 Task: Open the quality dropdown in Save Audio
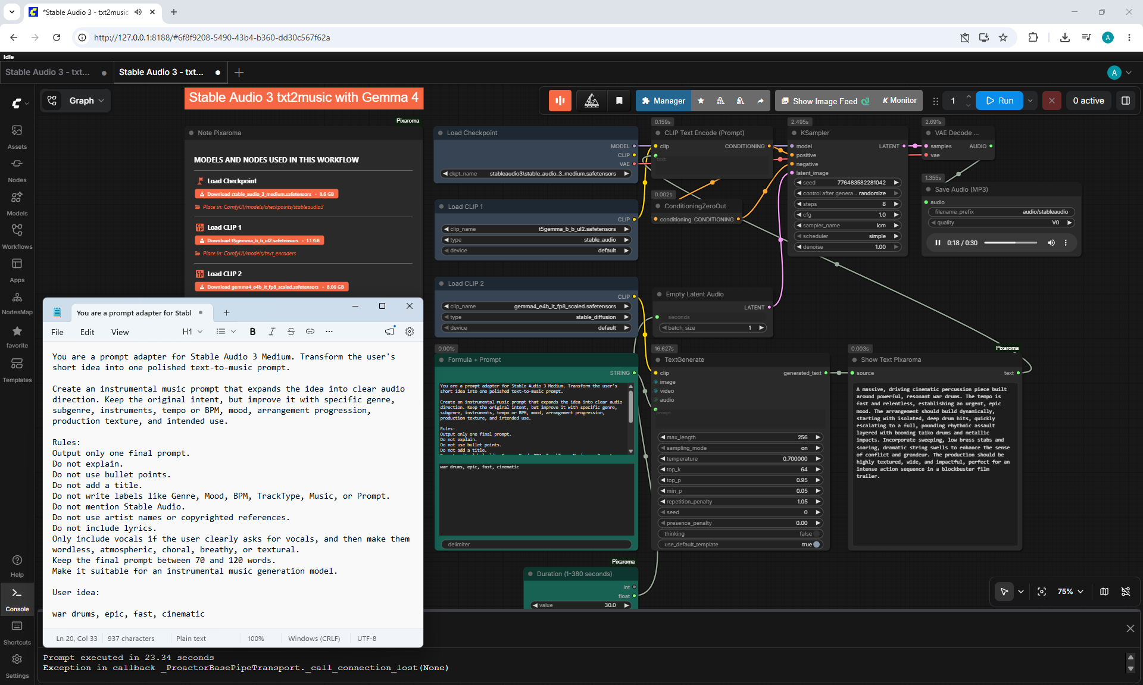pos(1001,223)
